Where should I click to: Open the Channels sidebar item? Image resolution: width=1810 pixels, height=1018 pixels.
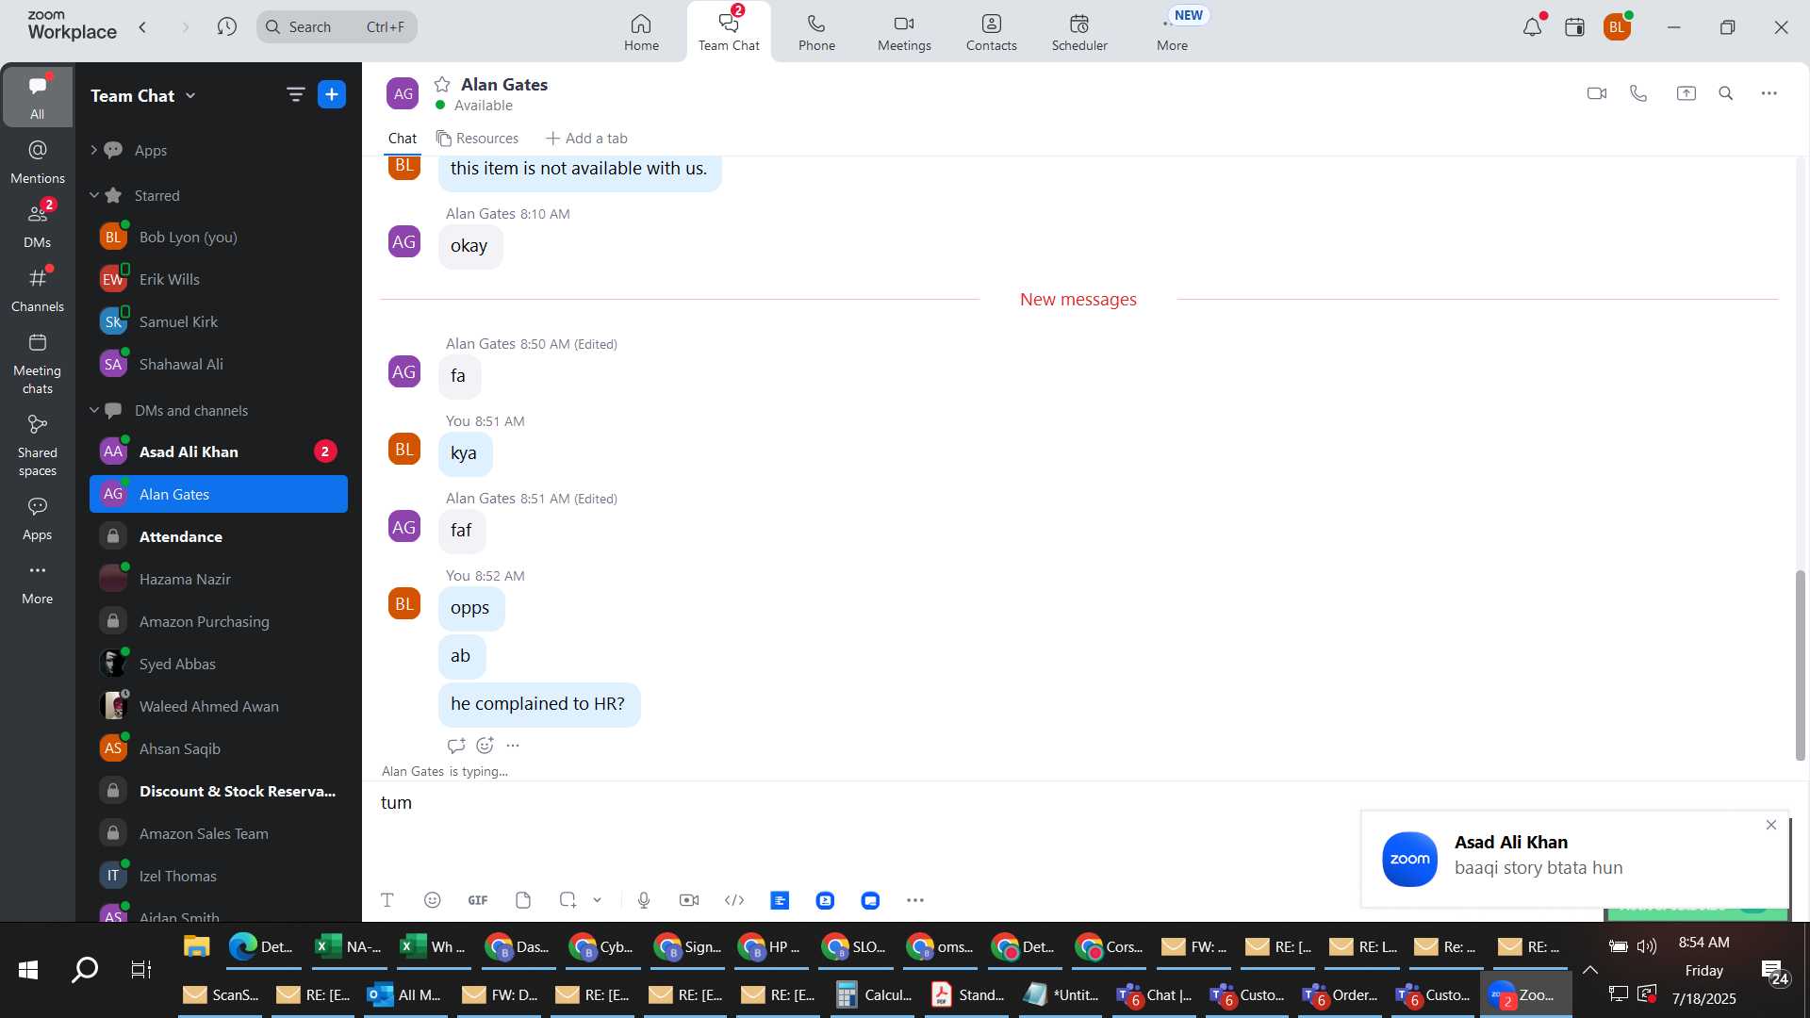(38, 290)
